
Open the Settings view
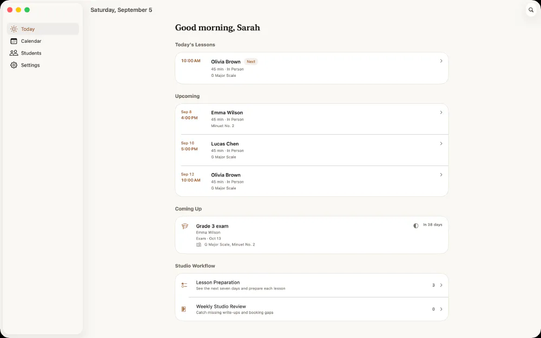point(43,65)
